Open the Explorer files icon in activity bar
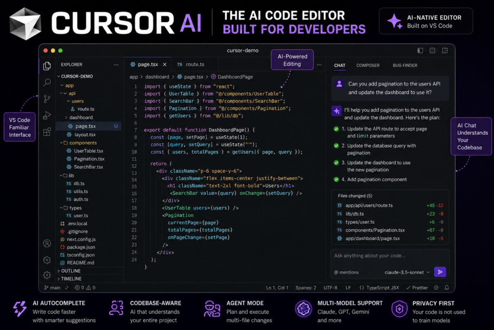494x330 pixels. [x=47, y=66]
